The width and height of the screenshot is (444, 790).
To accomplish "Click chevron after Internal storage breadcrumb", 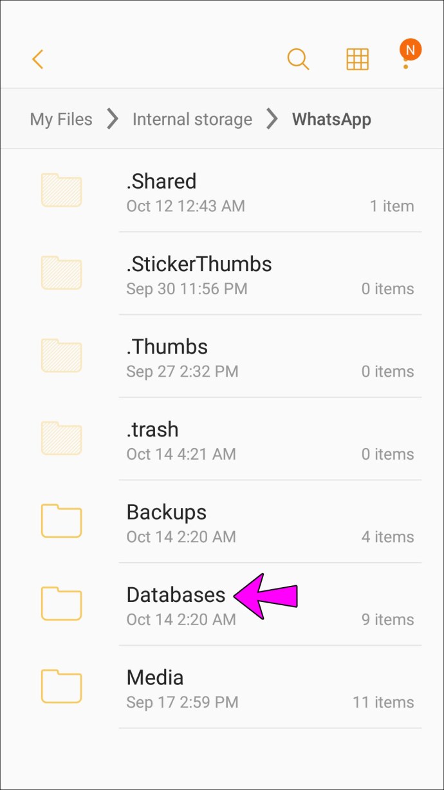I will tap(272, 119).
